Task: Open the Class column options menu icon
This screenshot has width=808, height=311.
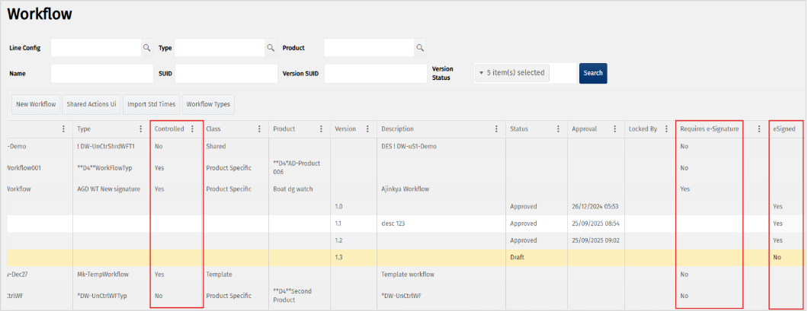Action: (259, 129)
